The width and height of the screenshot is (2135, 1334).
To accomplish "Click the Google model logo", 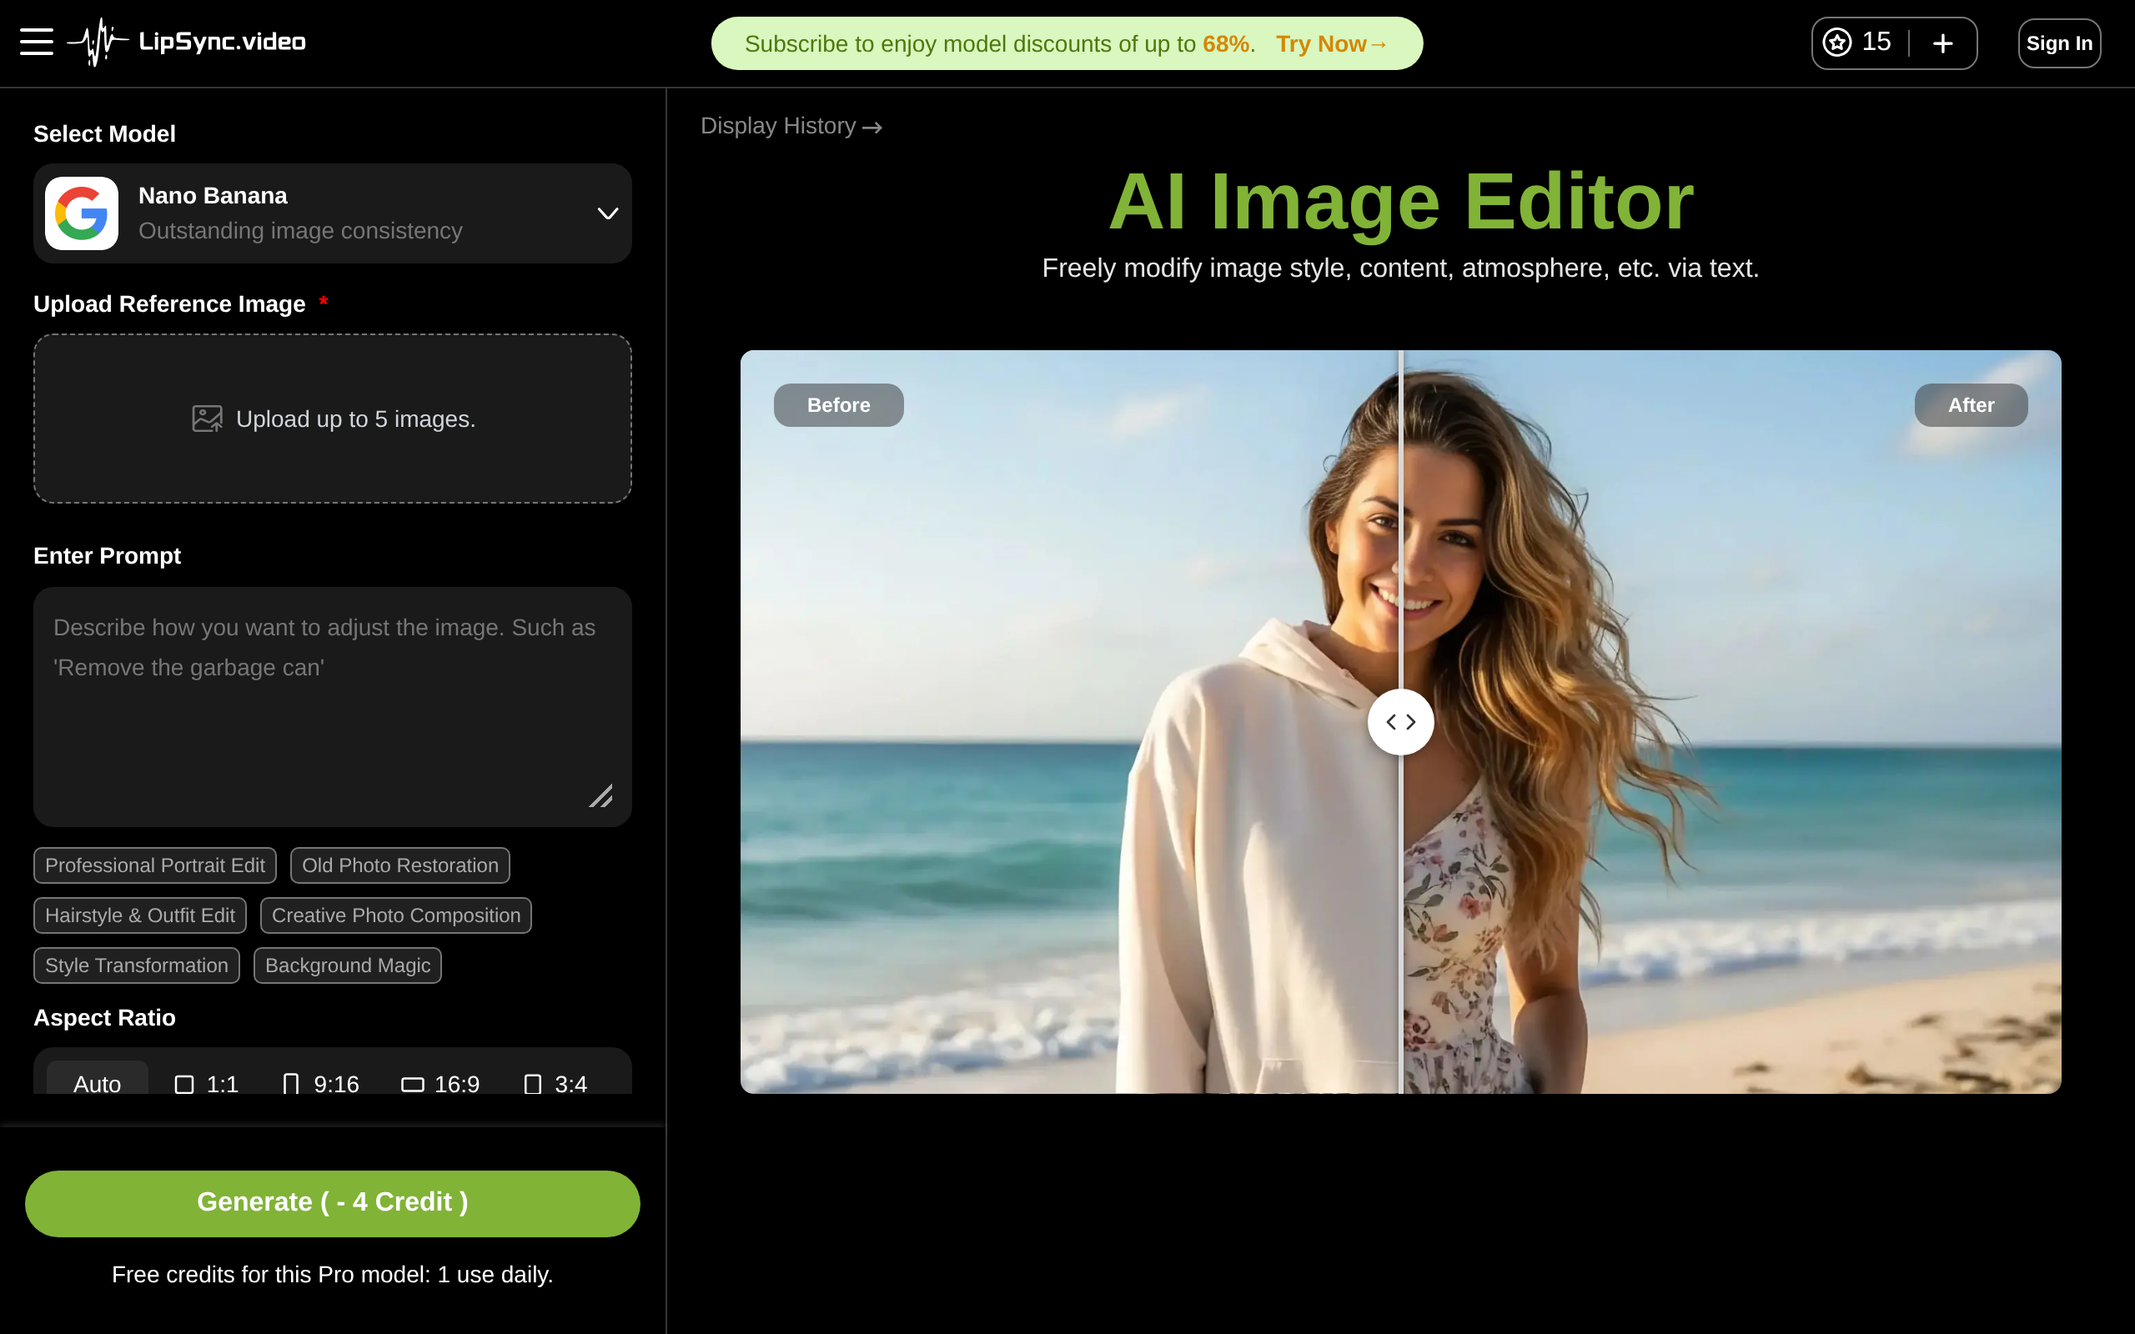I will tap(81, 213).
